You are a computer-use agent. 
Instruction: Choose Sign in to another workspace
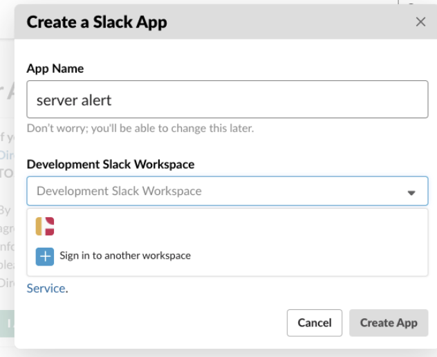pos(125,255)
